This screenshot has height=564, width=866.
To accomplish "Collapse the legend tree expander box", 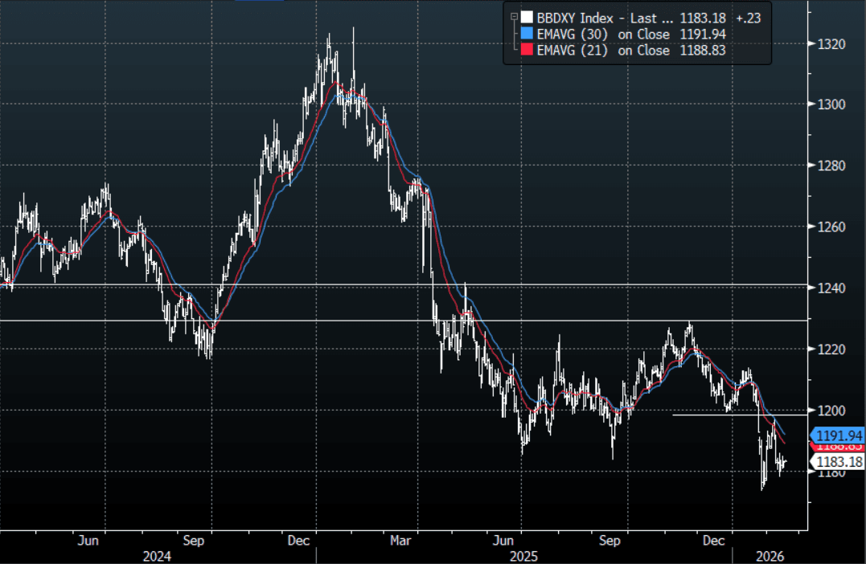I will pyautogui.click(x=512, y=16).
